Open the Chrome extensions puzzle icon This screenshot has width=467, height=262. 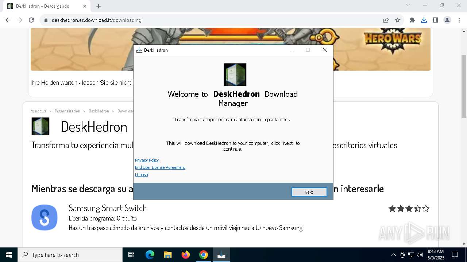click(412, 20)
